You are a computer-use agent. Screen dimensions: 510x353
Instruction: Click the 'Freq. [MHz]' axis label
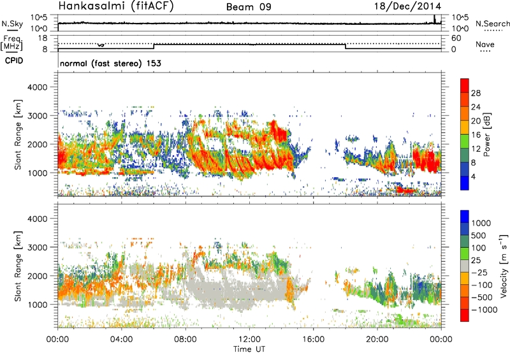tap(13, 43)
